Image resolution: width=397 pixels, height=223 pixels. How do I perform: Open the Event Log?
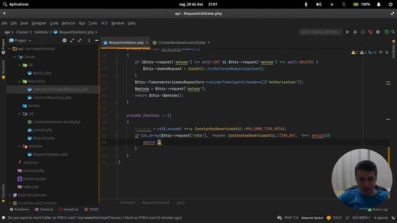click(x=378, y=209)
